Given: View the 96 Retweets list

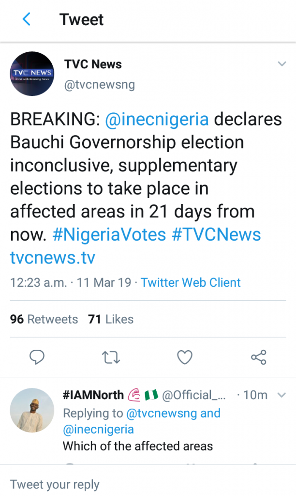Looking at the screenshot, I should click(44, 319).
